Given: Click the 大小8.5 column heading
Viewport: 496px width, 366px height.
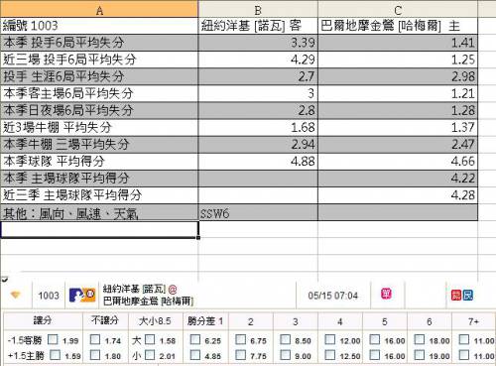Looking at the screenshot, I should pos(155,320).
